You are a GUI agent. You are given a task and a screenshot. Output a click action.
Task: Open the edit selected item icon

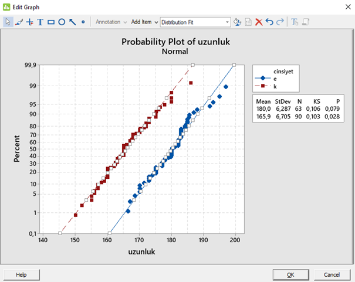237,22
